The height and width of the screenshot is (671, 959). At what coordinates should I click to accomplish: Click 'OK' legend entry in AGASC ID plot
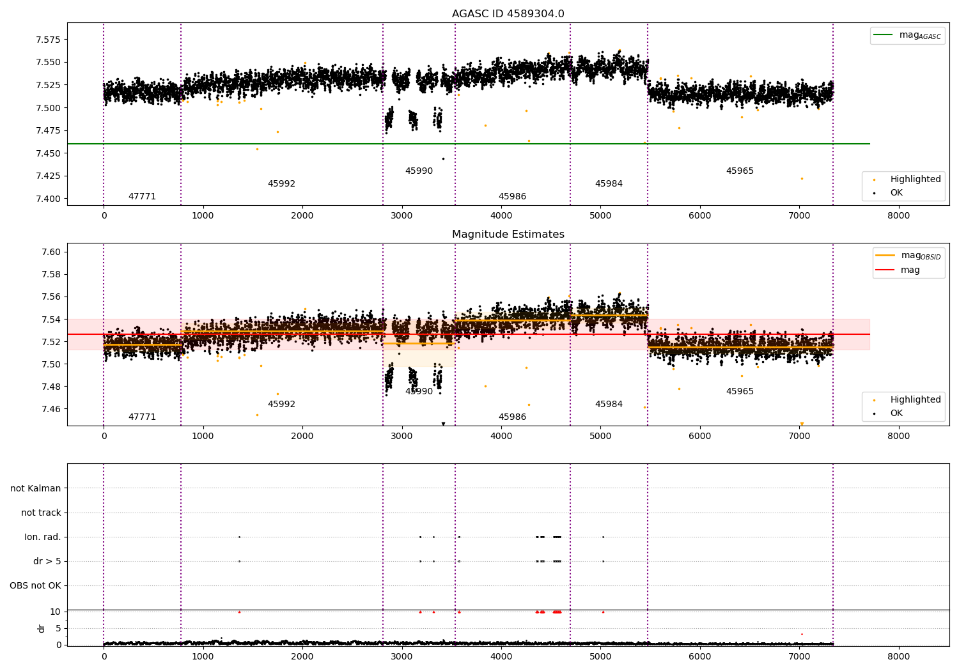pos(889,193)
